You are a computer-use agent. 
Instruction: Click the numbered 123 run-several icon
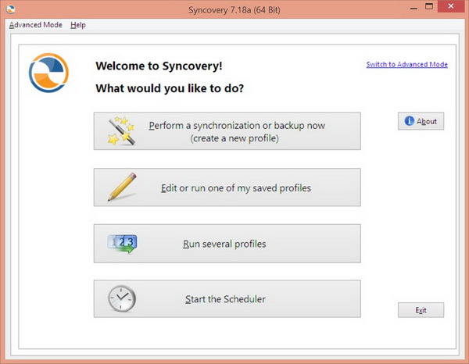pos(121,244)
